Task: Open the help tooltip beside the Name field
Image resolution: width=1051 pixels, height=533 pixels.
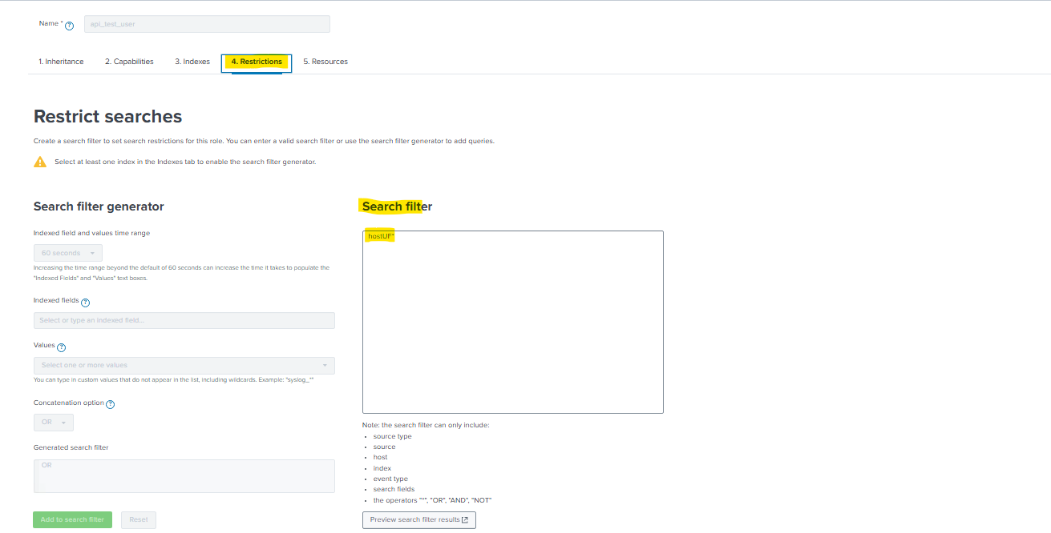Action: 70,25
